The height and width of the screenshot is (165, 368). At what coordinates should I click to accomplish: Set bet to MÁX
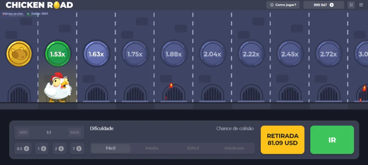[x=75, y=132]
